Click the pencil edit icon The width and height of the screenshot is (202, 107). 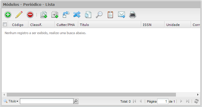click(x=19, y=15)
